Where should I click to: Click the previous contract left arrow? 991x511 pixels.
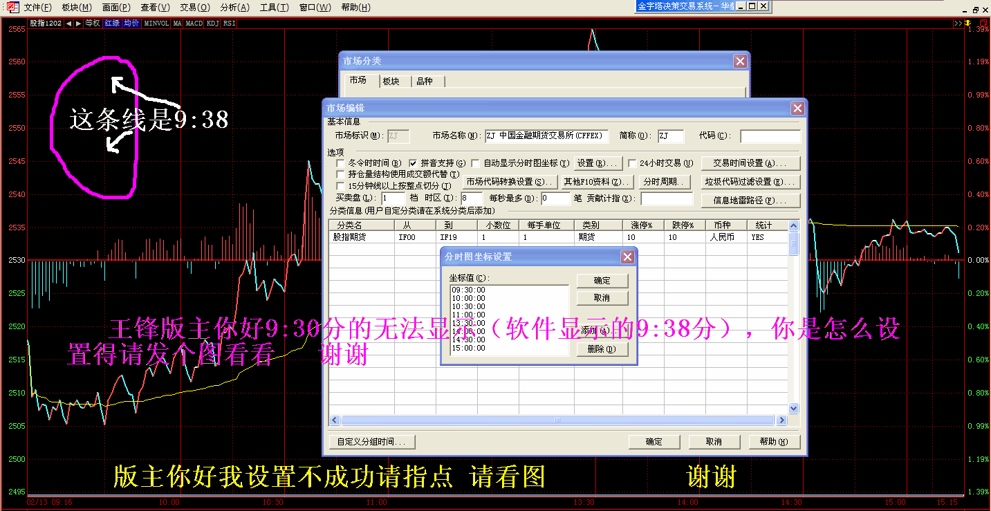click(68, 24)
